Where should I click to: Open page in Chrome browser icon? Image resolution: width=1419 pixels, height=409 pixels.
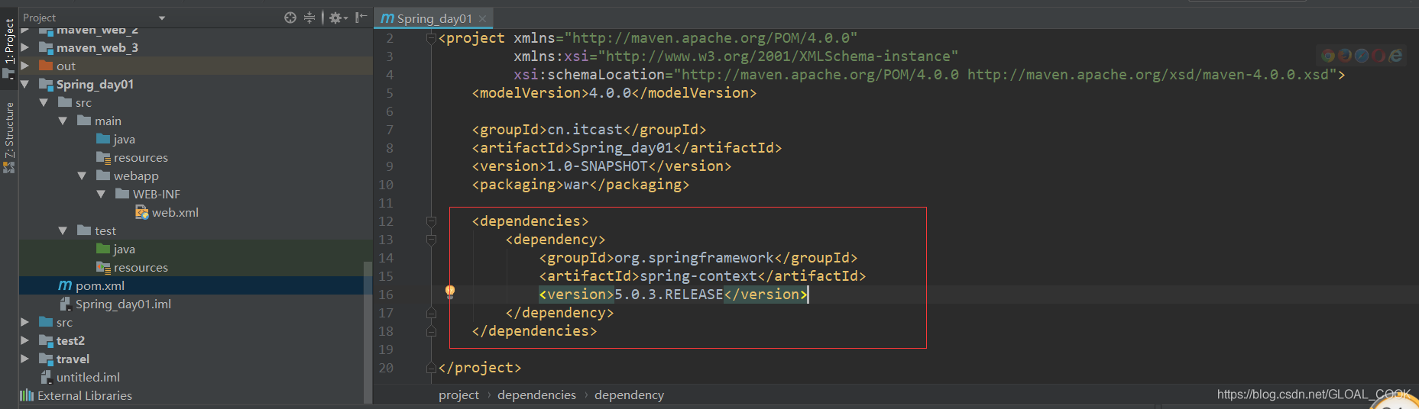tap(1328, 56)
